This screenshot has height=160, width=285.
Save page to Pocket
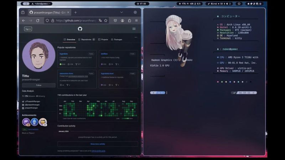tap(115, 21)
